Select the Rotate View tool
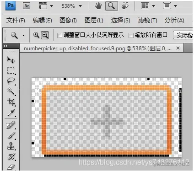Image resolution: width=194 pixels, height=171 pixels. coord(125,6)
